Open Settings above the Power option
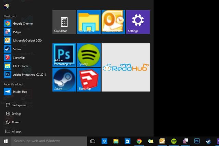 click(14, 114)
